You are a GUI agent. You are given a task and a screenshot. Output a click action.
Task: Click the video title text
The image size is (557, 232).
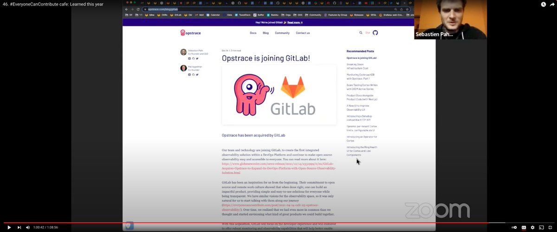(x=53, y=4)
